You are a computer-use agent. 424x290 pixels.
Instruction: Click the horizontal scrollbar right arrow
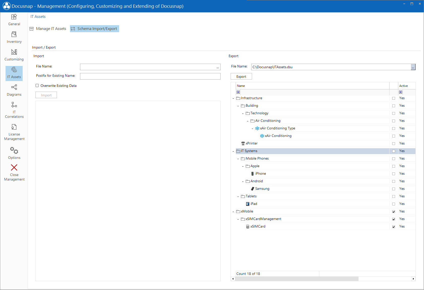point(413,279)
